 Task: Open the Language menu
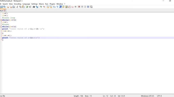[26, 4]
